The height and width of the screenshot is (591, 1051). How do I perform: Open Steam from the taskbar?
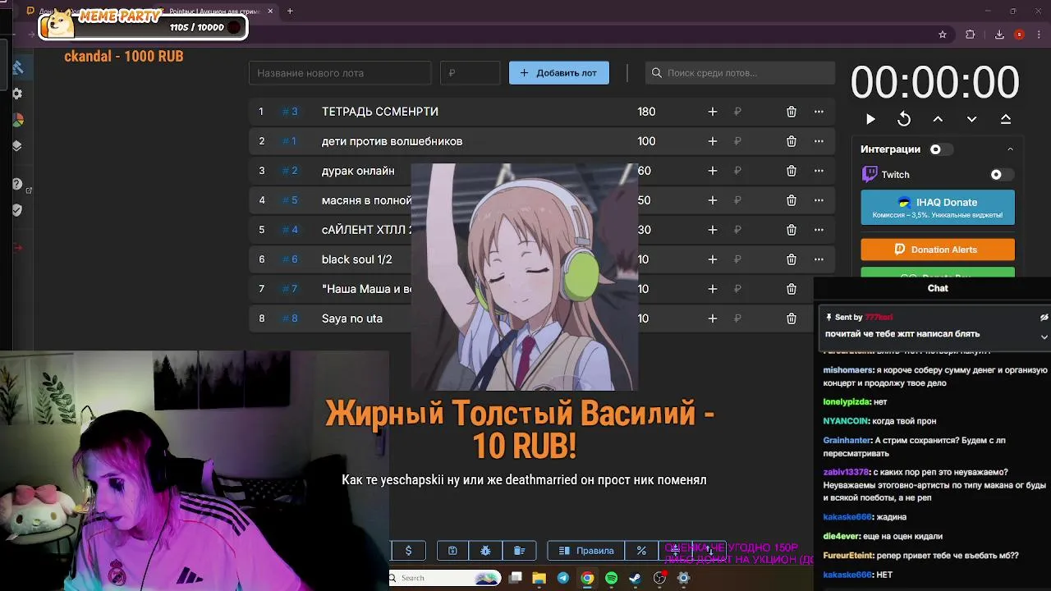[x=635, y=578]
